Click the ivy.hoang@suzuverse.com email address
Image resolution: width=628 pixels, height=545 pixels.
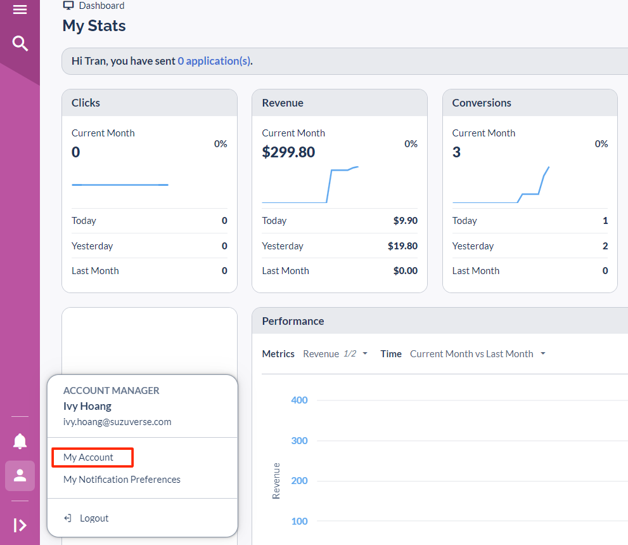117,422
